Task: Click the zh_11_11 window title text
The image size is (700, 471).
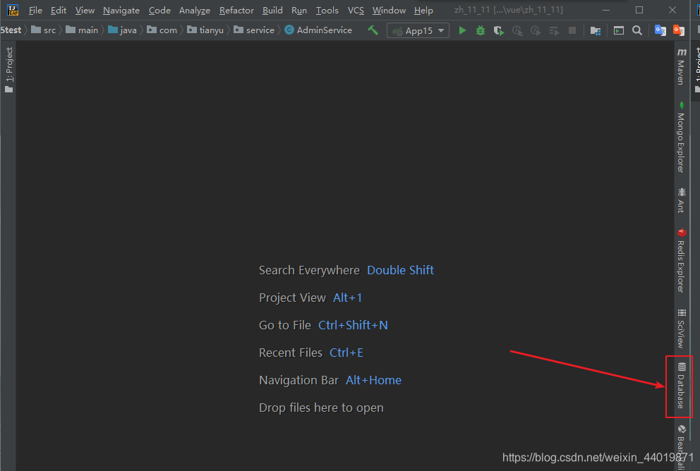Action: pyautogui.click(x=509, y=10)
